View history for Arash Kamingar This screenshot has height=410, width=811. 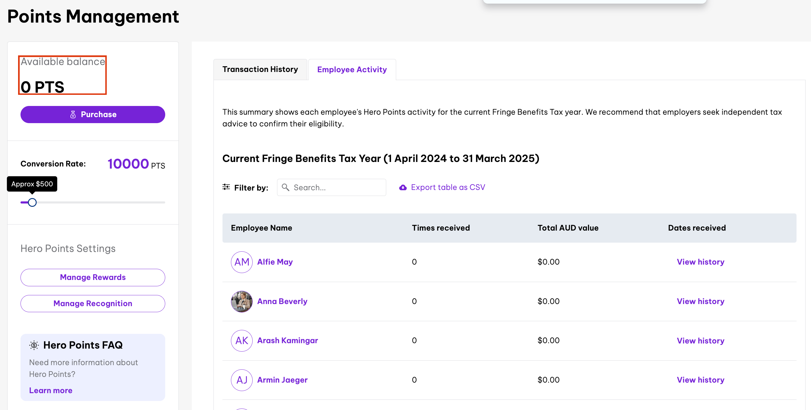700,340
